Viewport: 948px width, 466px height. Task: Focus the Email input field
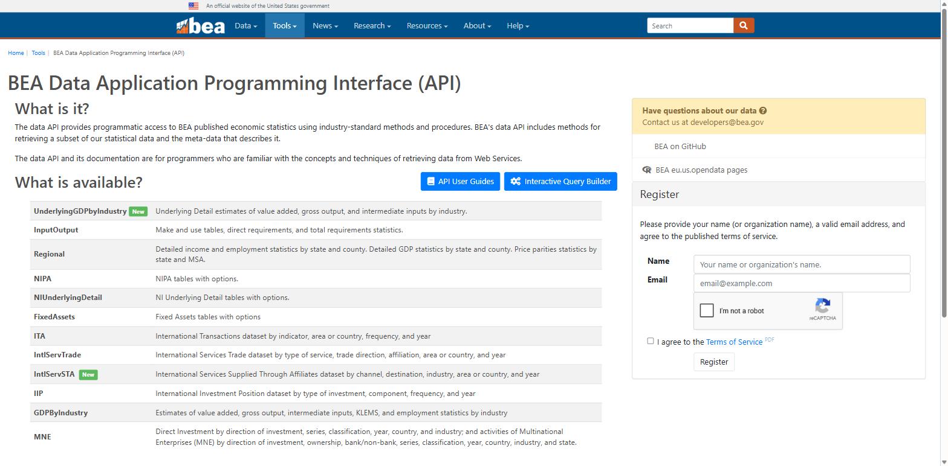802,283
